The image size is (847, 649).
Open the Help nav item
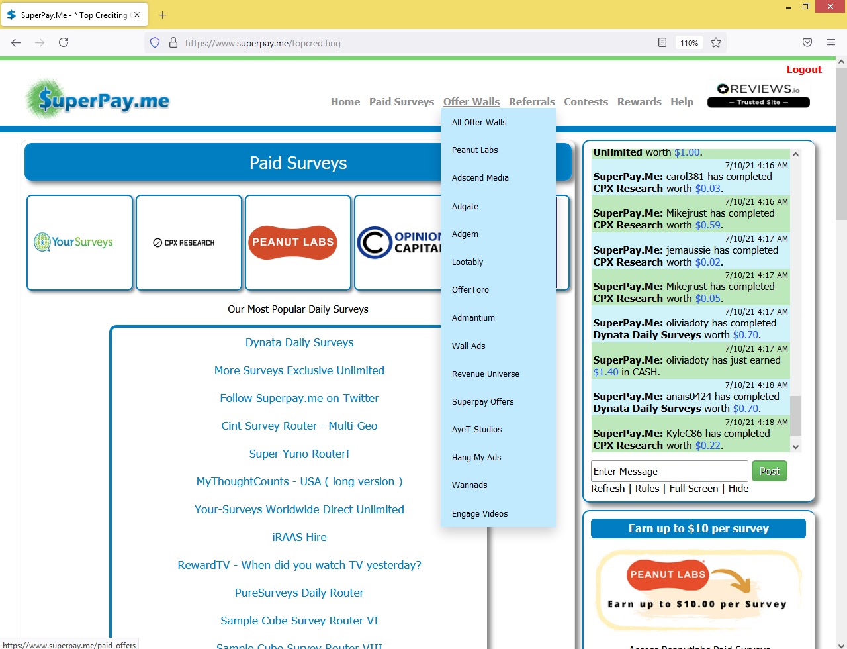pos(682,102)
